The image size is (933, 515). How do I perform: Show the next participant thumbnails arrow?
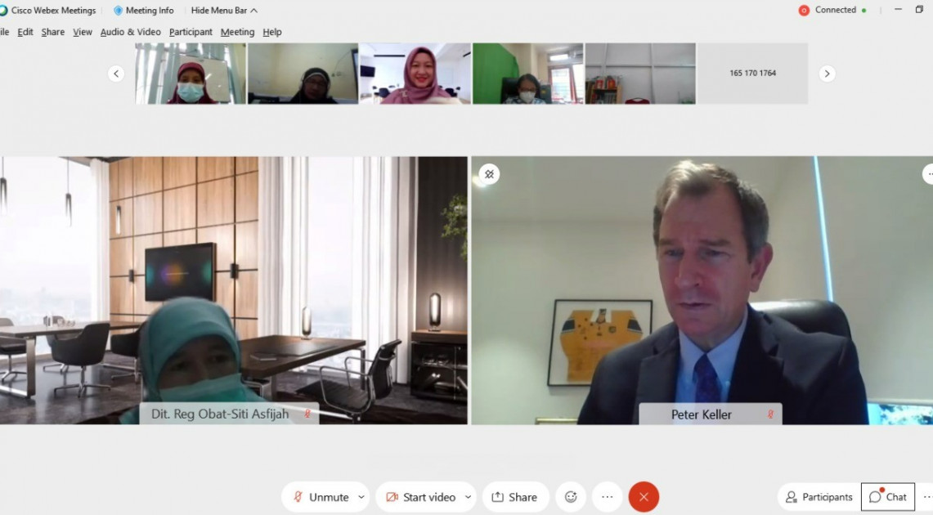point(827,74)
